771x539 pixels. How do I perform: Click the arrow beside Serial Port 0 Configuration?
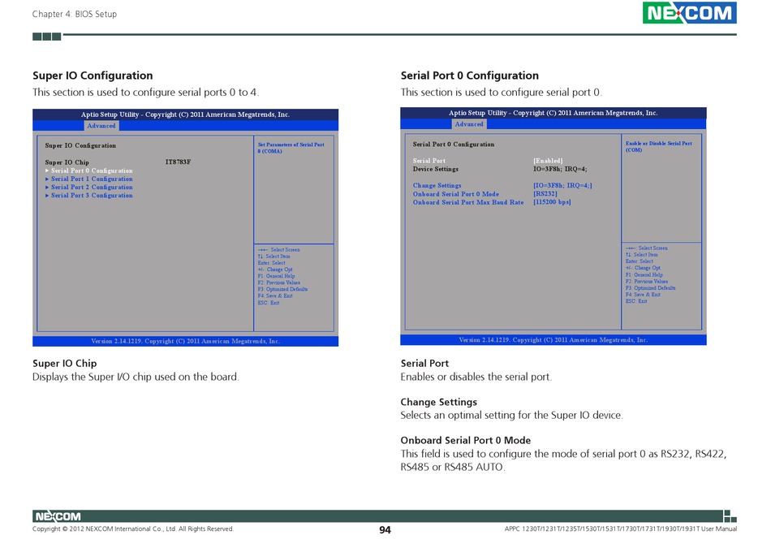[x=47, y=171]
